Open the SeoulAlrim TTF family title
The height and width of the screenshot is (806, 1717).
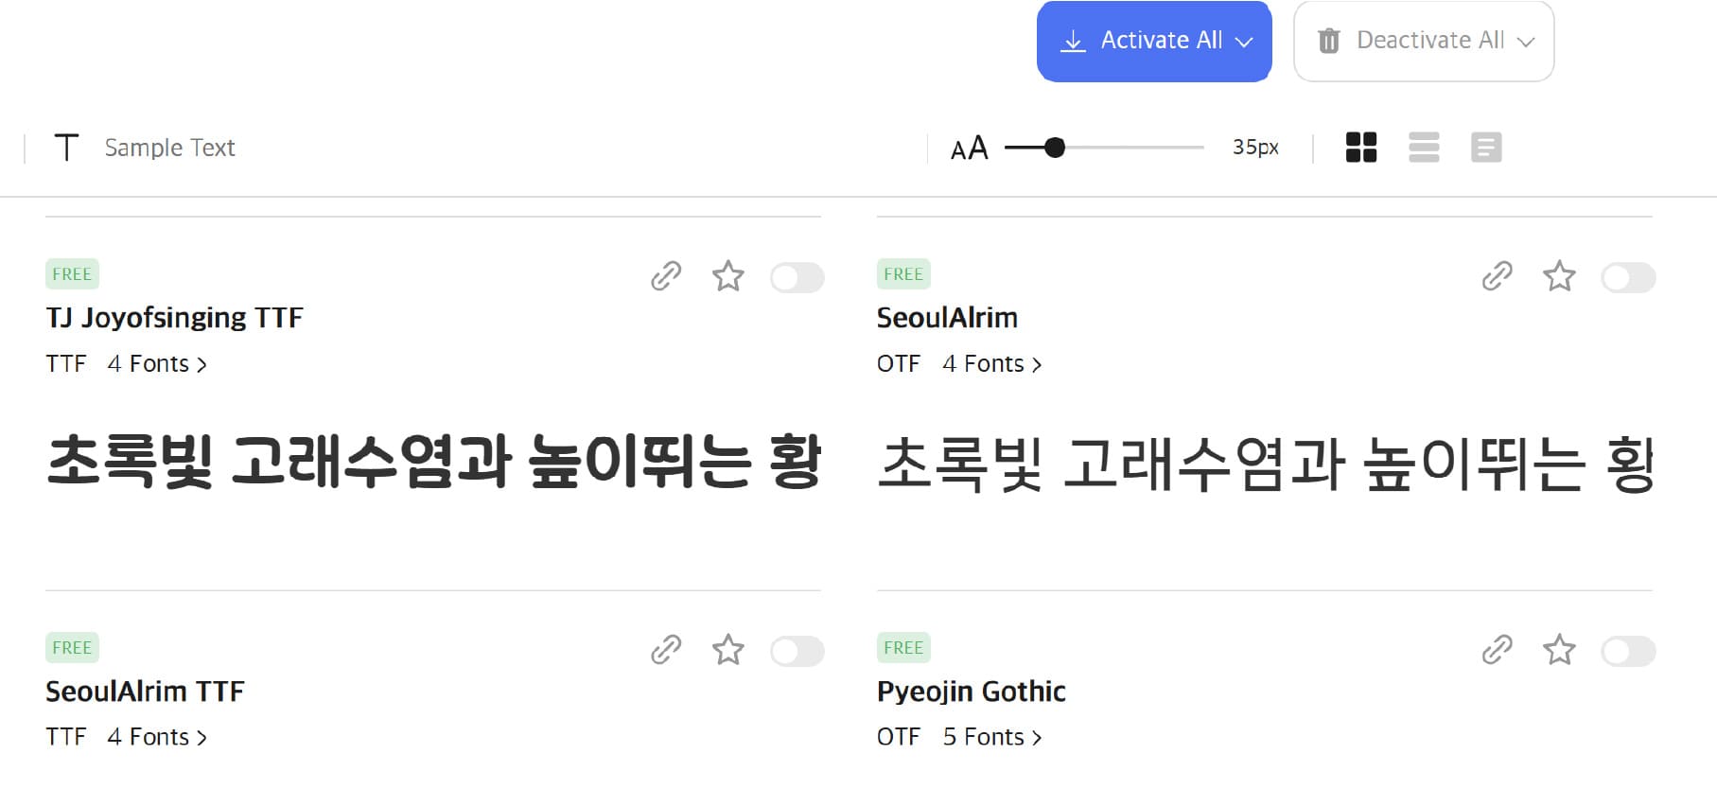(x=145, y=692)
